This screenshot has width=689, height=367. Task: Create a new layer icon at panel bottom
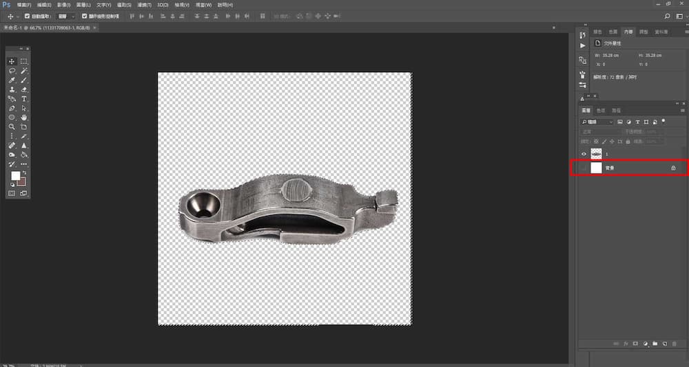coord(665,344)
